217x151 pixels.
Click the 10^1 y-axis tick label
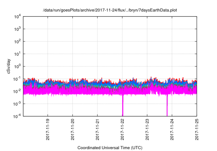point(17,54)
